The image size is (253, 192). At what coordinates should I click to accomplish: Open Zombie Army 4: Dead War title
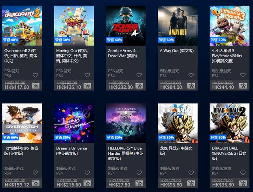pos(122,53)
